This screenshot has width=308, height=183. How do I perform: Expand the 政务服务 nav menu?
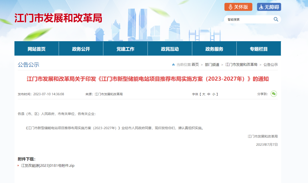[214, 49]
